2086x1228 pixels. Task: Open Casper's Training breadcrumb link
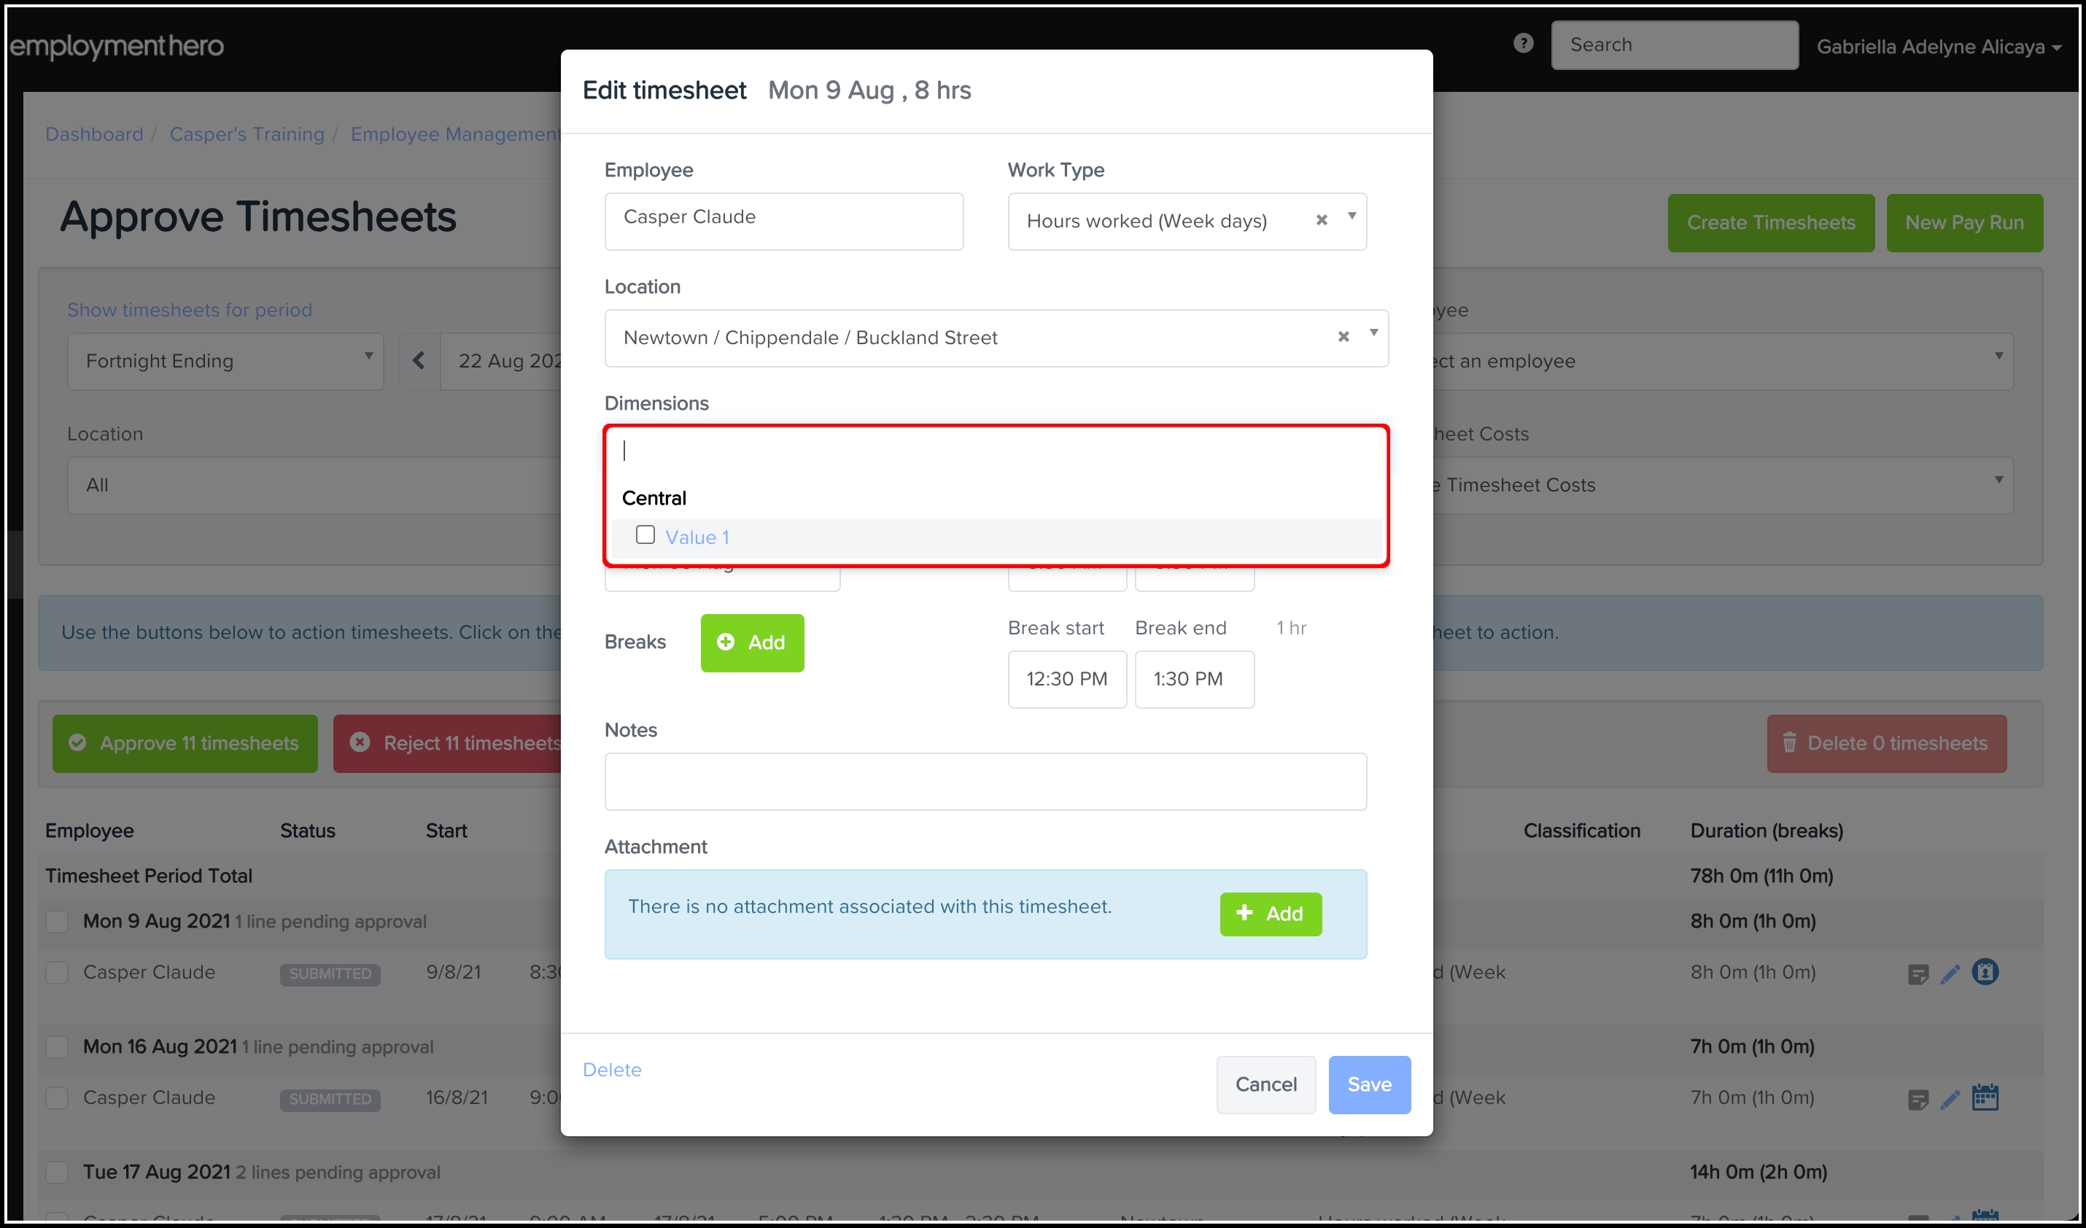coord(247,134)
